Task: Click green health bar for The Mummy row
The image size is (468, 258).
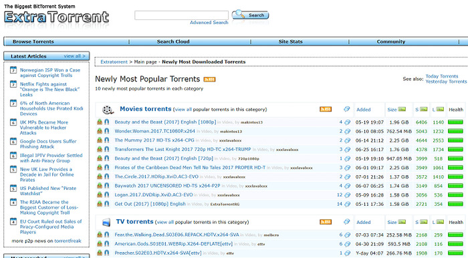Action: 455,140
